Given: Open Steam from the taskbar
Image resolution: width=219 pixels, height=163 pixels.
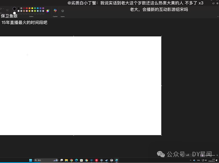Looking at the screenshot, I should (106, 160).
